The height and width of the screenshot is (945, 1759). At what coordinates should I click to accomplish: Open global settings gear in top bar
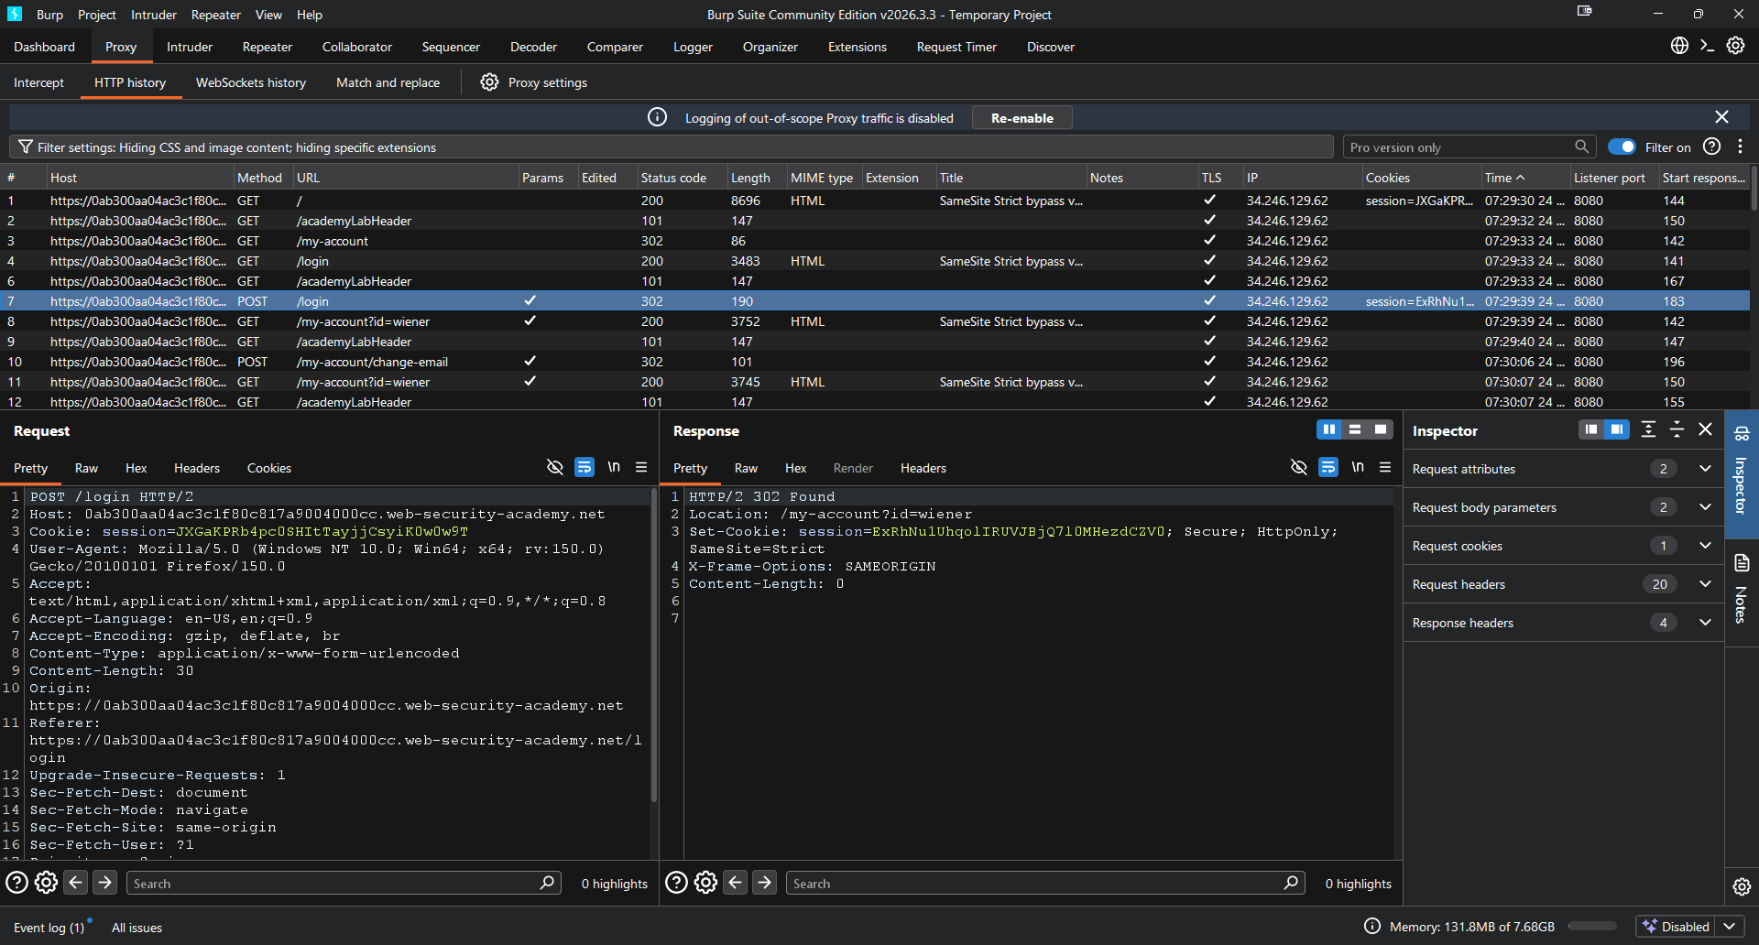point(1735,46)
